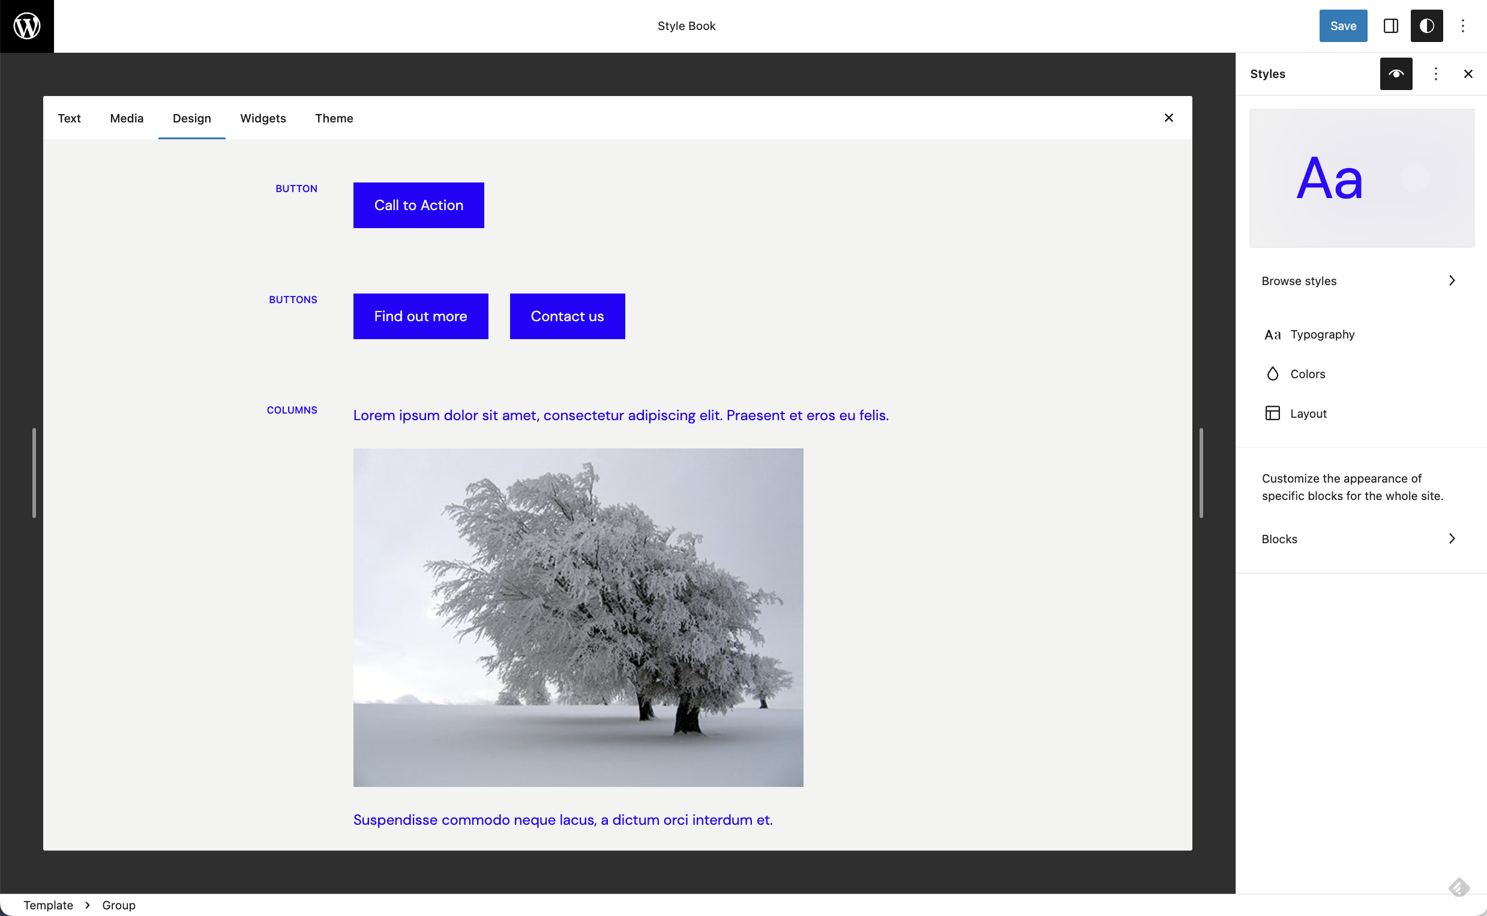Expand the Browse styles chevron
This screenshot has width=1487, height=916.
[1452, 280]
